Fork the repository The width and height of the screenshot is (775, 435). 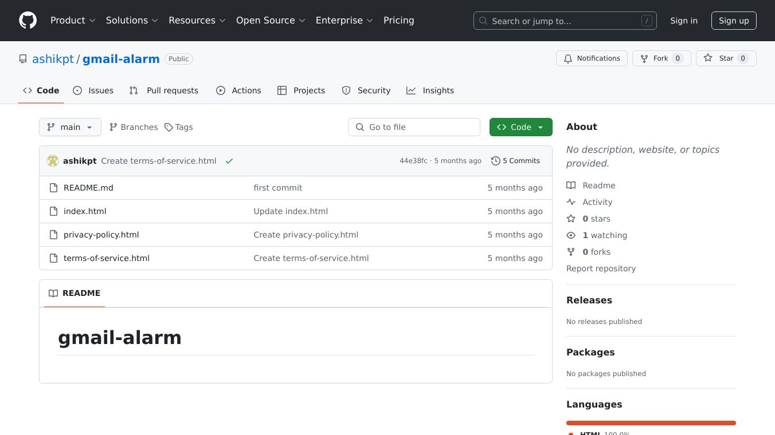(661, 58)
